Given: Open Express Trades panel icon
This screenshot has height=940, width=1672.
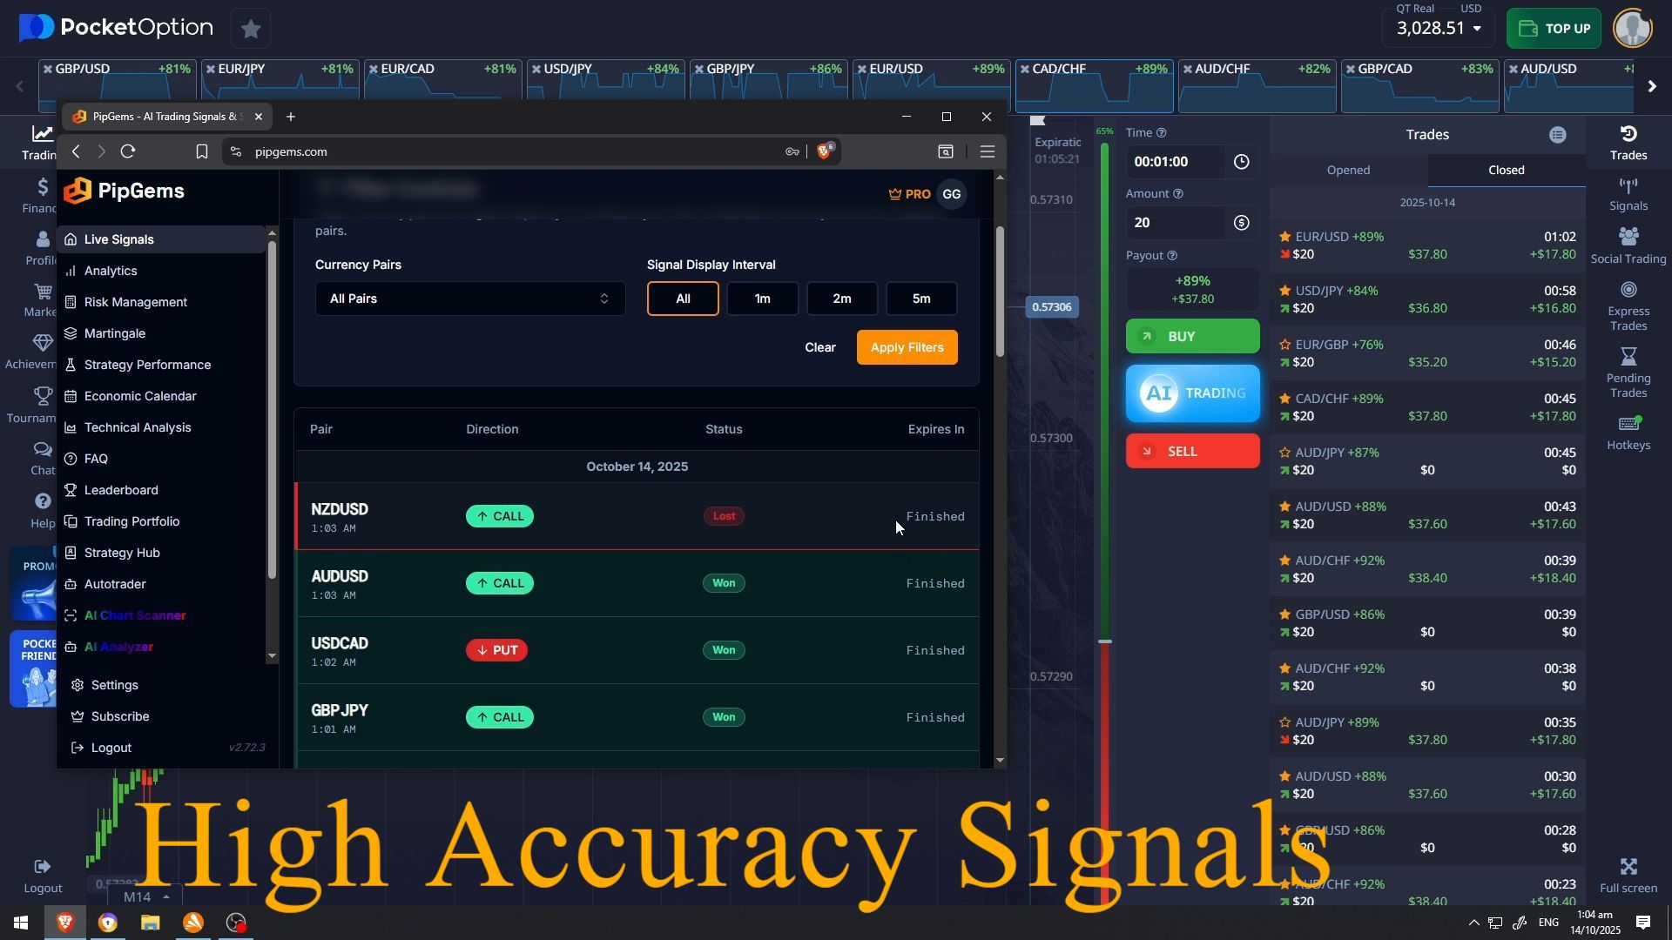Looking at the screenshot, I should 1628,291.
